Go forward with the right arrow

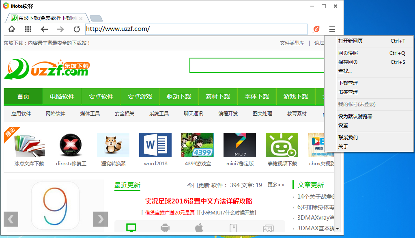click(60, 29)
